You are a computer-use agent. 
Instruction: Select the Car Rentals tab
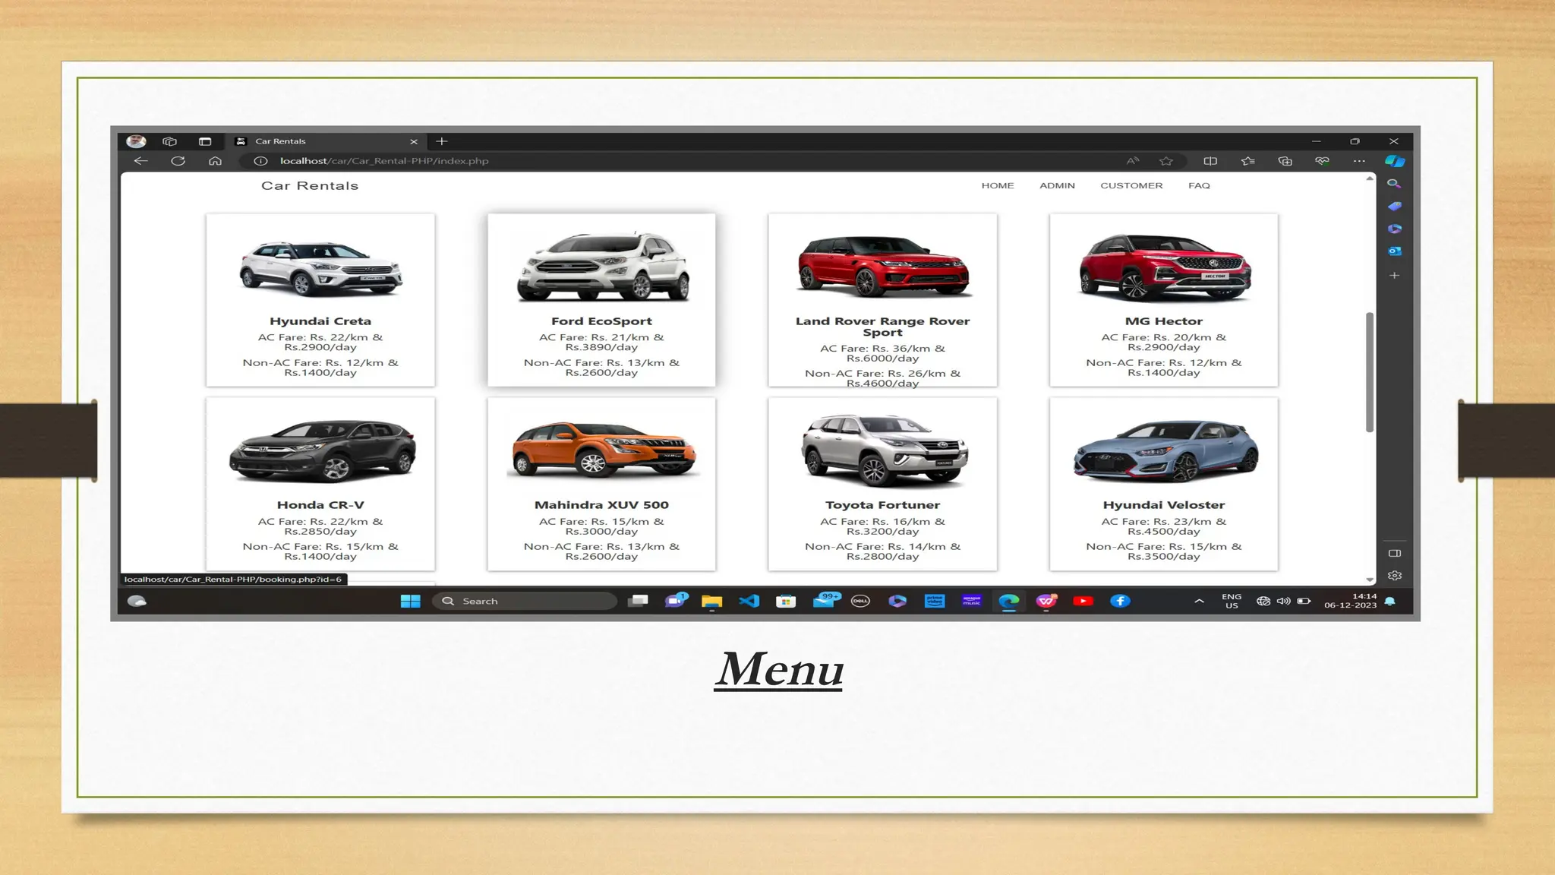[326, 141]
